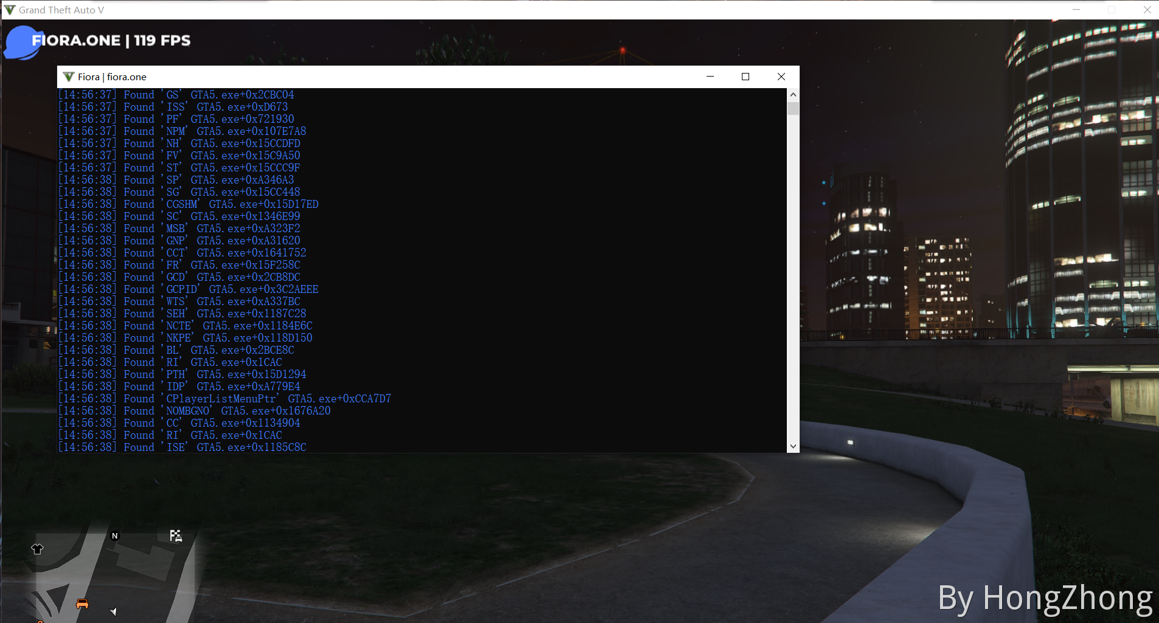Click log line 'NOMBGNO' GTA5.exe+0x1676A20

pos(195,411)
